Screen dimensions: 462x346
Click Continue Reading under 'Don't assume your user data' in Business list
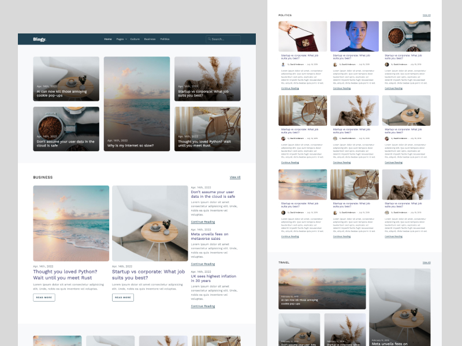tap(203, 222)
